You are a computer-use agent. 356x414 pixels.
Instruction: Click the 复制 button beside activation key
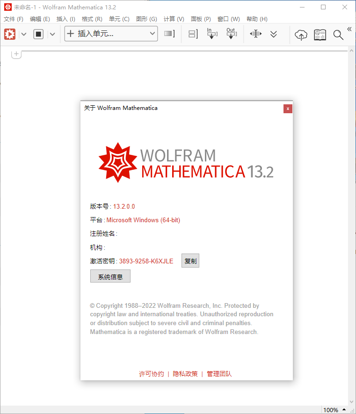tap(190, 261)
